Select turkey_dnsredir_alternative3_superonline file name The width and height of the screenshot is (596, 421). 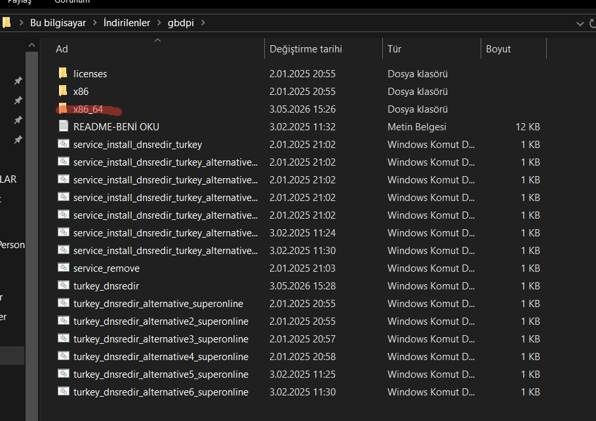[161, 339]
